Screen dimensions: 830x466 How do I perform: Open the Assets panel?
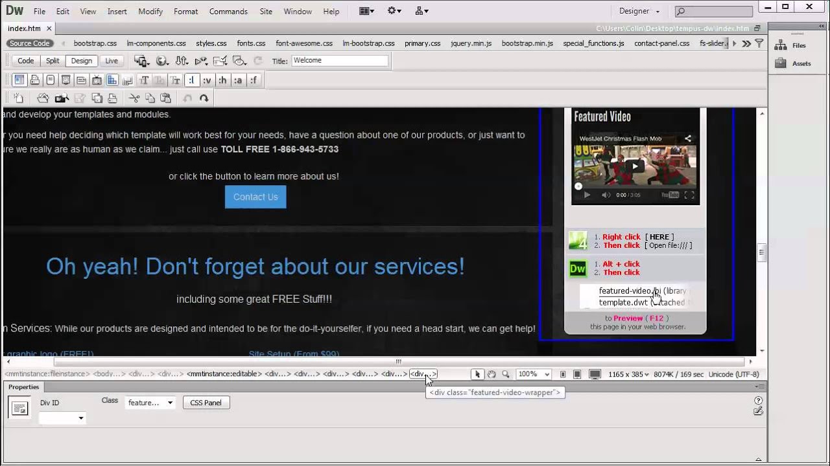pos(794,63)
